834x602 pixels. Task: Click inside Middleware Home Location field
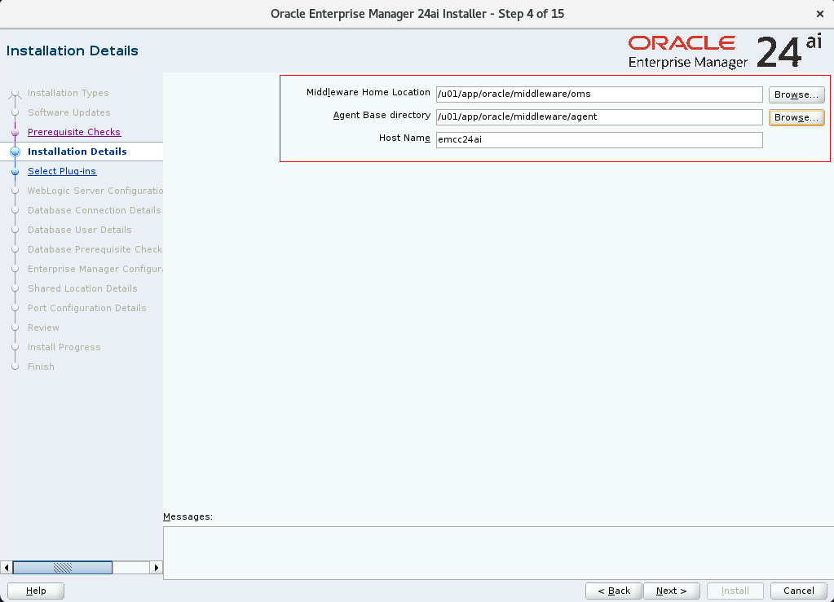(x=599, y=94)
